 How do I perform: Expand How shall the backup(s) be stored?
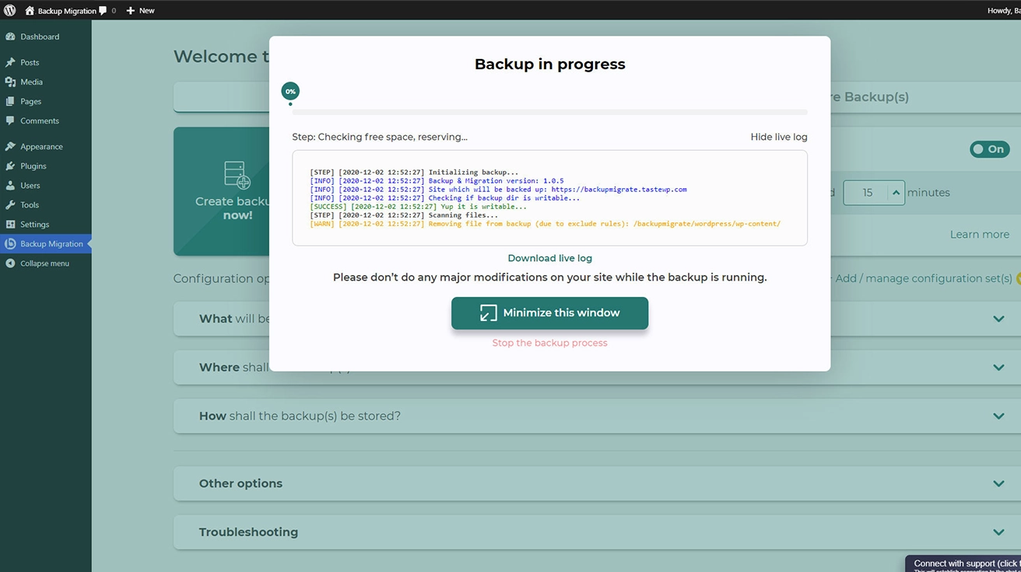[x=597, y=416]
